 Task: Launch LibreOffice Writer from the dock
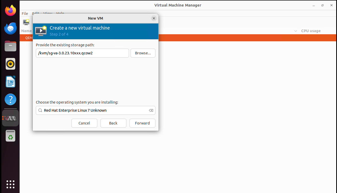coord(10,82)
